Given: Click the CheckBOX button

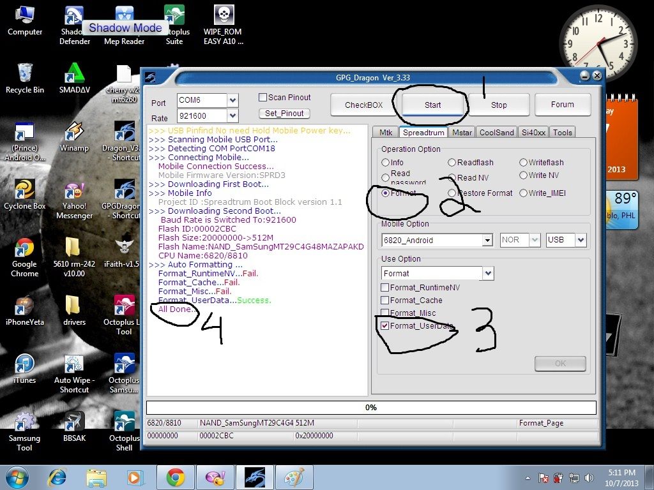Looking at the screenshot, I should click(x=363, y=105).
